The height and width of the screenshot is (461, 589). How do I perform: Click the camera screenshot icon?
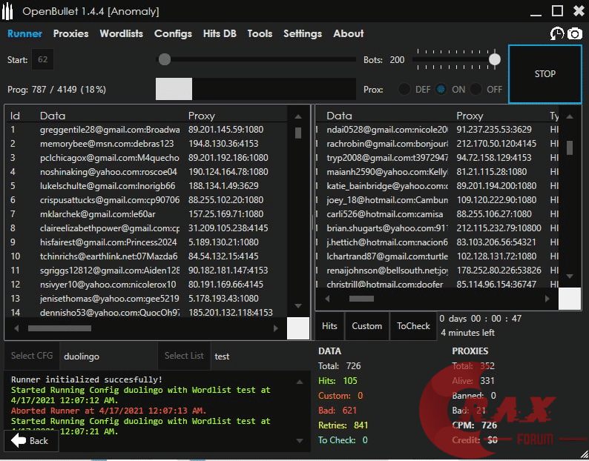[574, 33]
